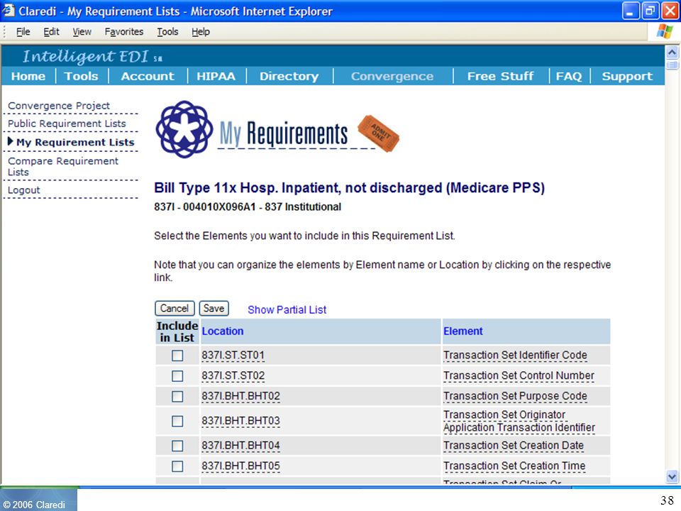The height and width of the screenshot is (511, 681).
Task: Open the Account navigation tab
Action: (x=148, y=76)
